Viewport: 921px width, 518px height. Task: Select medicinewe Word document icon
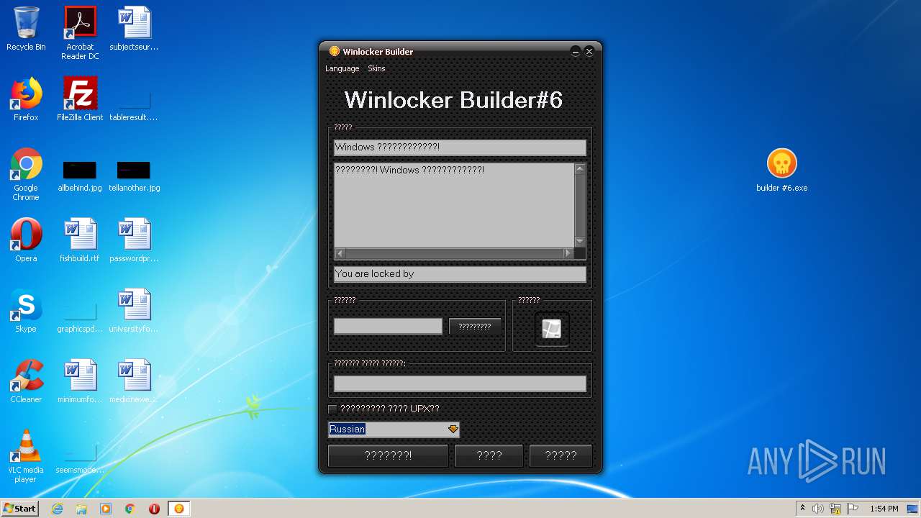tap(134, 381)
